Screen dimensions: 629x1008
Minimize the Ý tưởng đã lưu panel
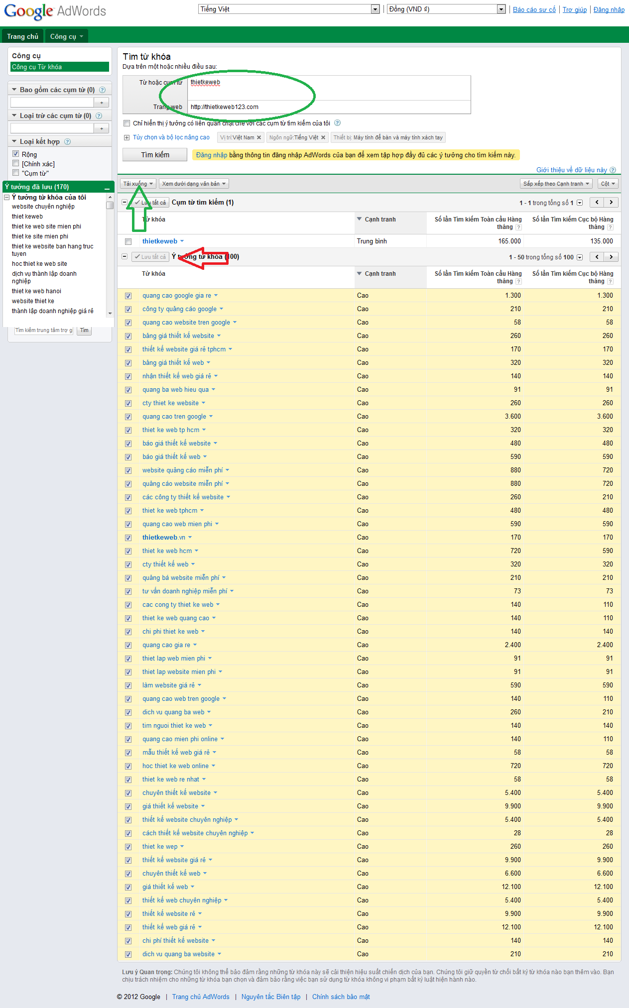tap(107, 188)
